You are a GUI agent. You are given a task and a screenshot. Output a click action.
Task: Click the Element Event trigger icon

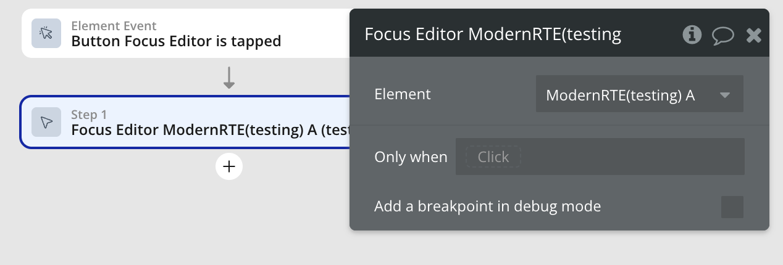46,33
